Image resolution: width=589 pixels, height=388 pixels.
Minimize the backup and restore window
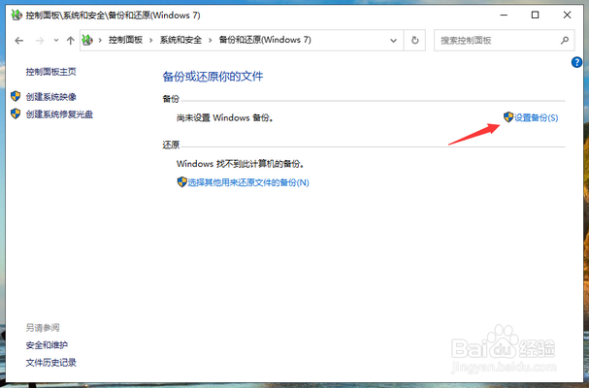(x=504, y=15)
